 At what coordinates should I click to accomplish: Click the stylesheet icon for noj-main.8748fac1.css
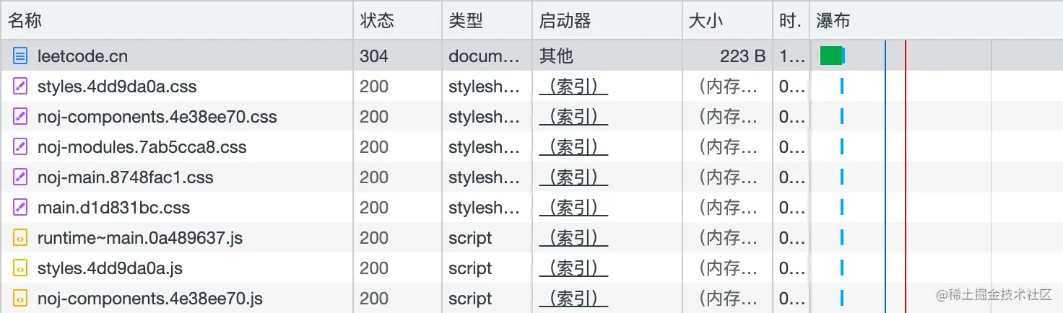21,177
